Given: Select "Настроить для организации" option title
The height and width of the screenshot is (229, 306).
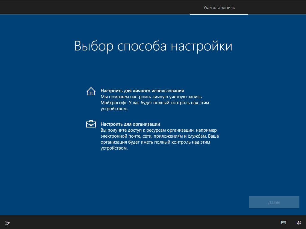Looking at the screenshot, I should pos(130,124).
